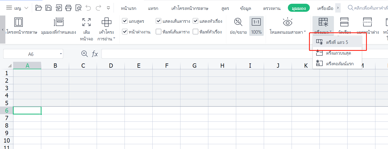Uncheck แสดงเส้นตาราง show gridlines
The image size is (388, 149).
[159, 21]
